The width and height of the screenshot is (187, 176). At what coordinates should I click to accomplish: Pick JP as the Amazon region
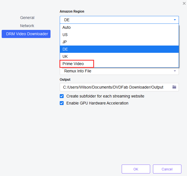pos(65,42)
